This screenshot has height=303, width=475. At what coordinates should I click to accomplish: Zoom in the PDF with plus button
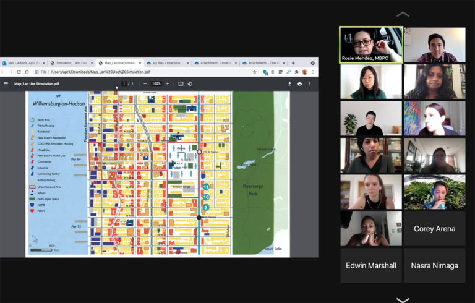(167, 83)
